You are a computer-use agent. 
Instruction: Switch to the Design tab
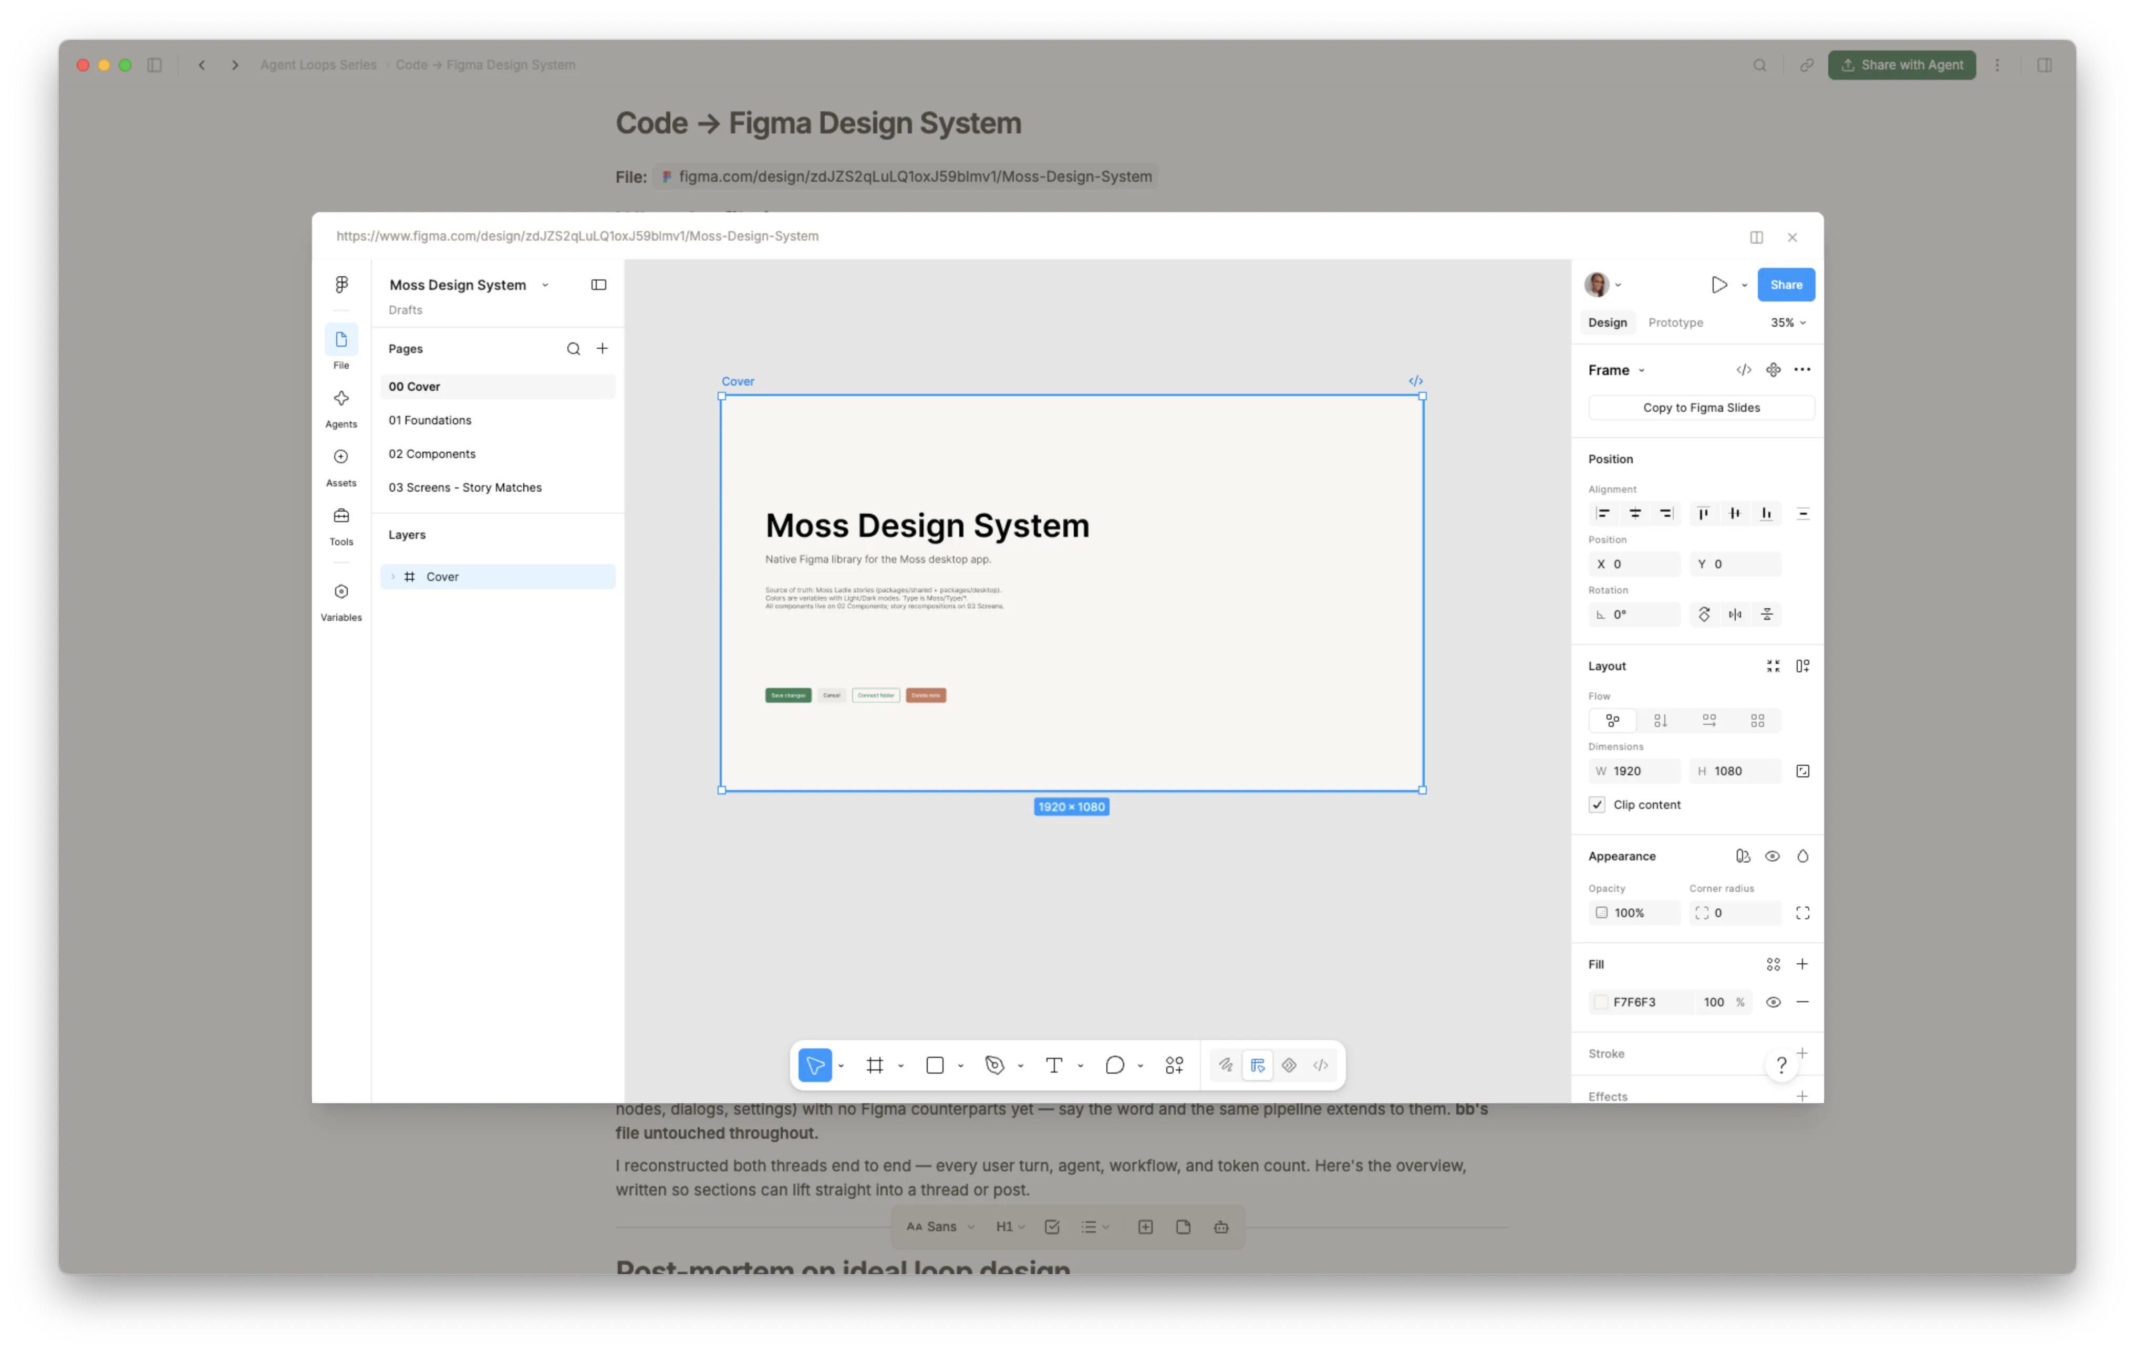click(1607, 323)
